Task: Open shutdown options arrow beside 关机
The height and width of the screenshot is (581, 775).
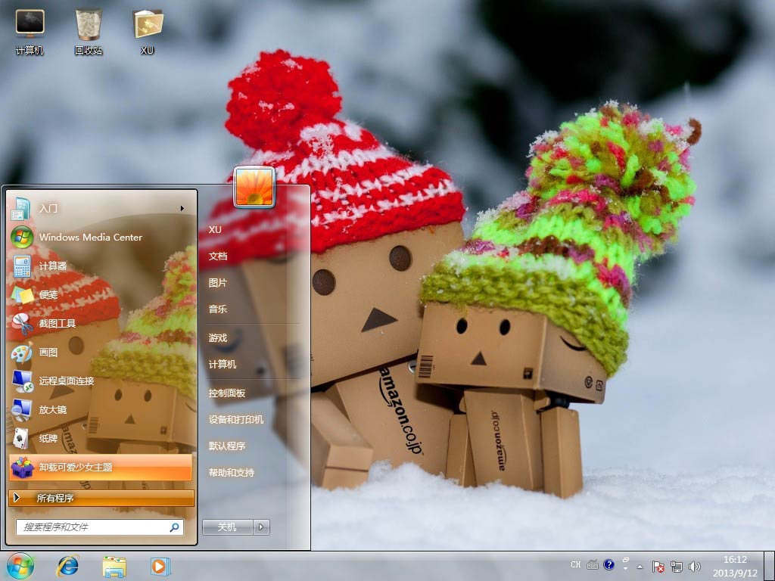Action: tap(261, 527)
